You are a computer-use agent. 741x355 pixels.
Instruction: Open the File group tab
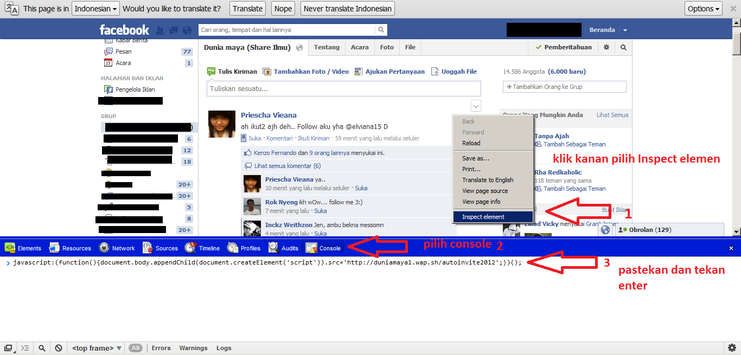click(410, 47)
